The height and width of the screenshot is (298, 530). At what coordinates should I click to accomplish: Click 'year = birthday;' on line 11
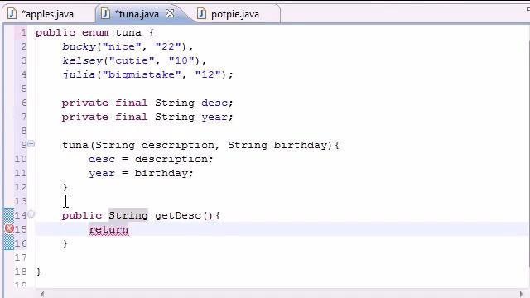pyautogui.click(x=141, y=173)
